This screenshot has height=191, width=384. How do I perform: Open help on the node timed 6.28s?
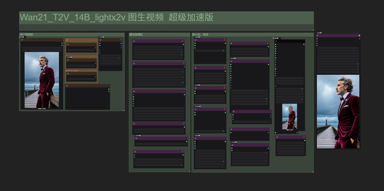click(x=225, y=40)
